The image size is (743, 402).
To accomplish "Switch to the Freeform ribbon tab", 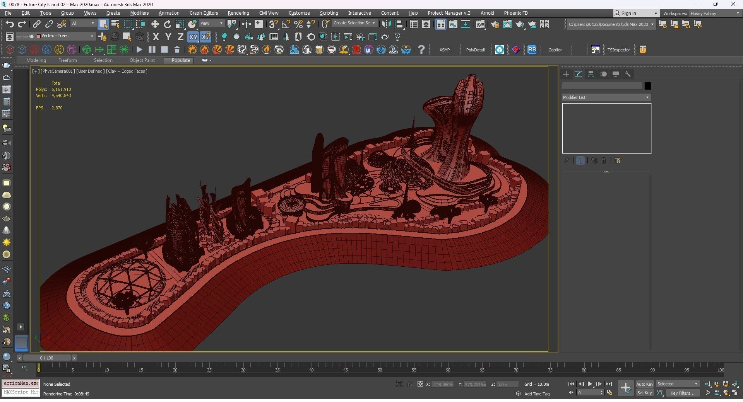I will pyautogui.click(x=67, y=60).
